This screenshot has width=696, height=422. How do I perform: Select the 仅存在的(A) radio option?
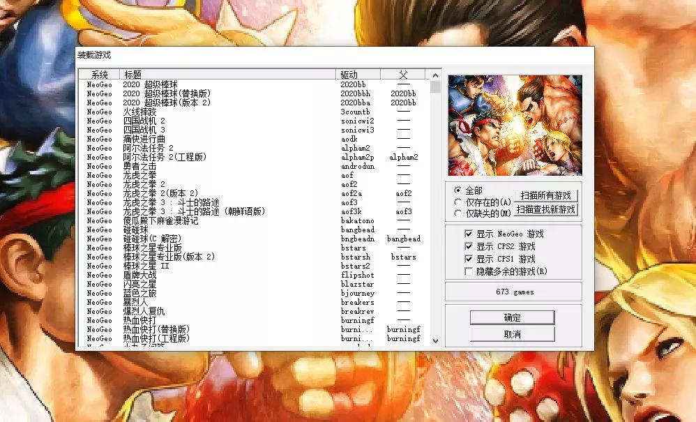(x=457, y=202)
